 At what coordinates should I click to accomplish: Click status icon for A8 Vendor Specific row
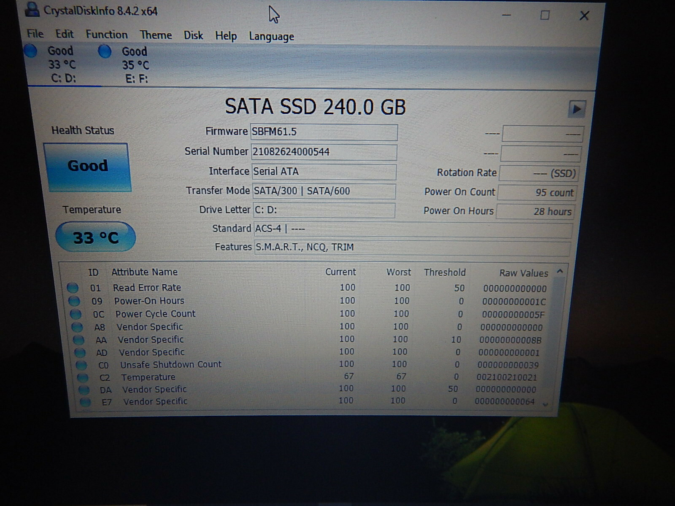coord(77,327)
